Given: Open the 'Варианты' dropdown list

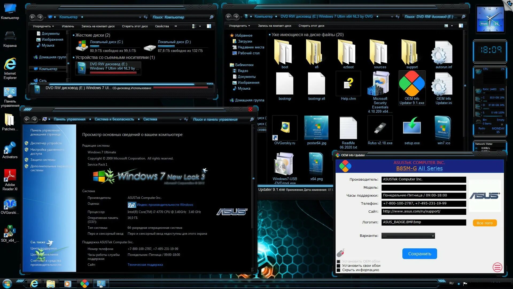Looking at the screenshot, I should click(x=408, y=236).
